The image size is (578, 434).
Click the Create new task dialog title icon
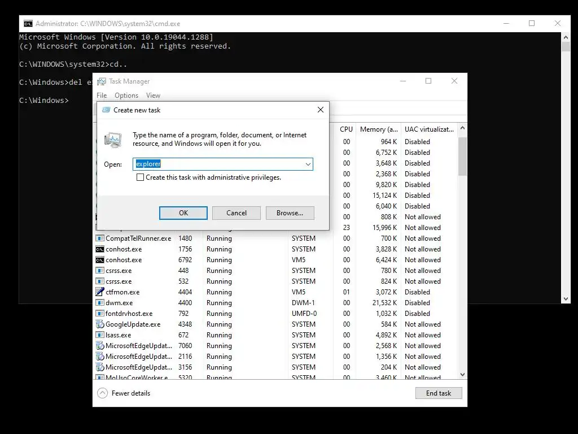point(106,110)
